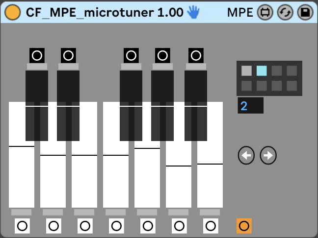Select the first light gray preset cell
318x238 pixels.
click(246, 71)
